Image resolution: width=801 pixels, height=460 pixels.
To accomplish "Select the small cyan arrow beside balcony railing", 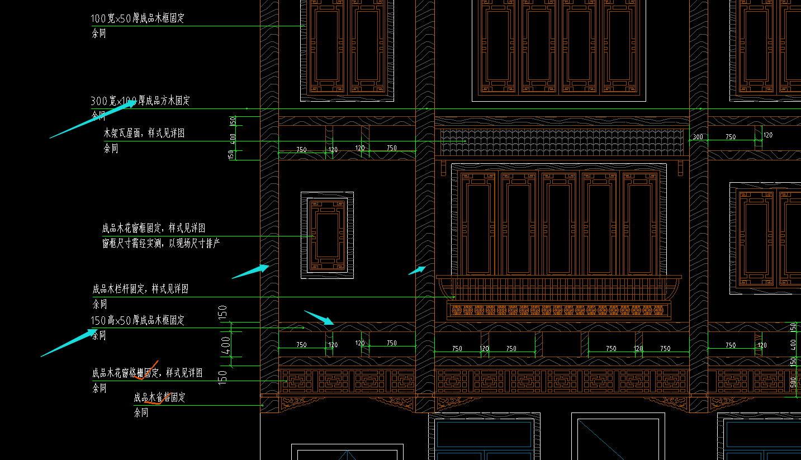I will [x=416, y=271].
